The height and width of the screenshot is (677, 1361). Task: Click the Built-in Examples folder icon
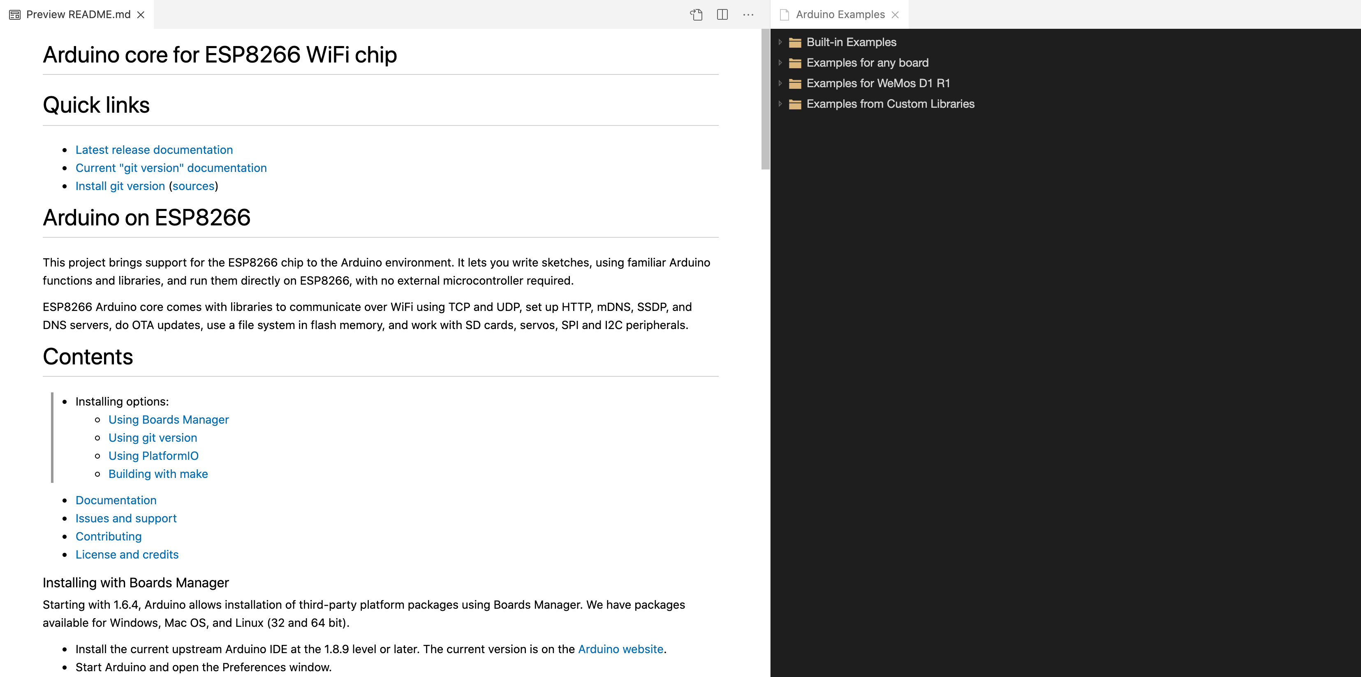point(796,41)
